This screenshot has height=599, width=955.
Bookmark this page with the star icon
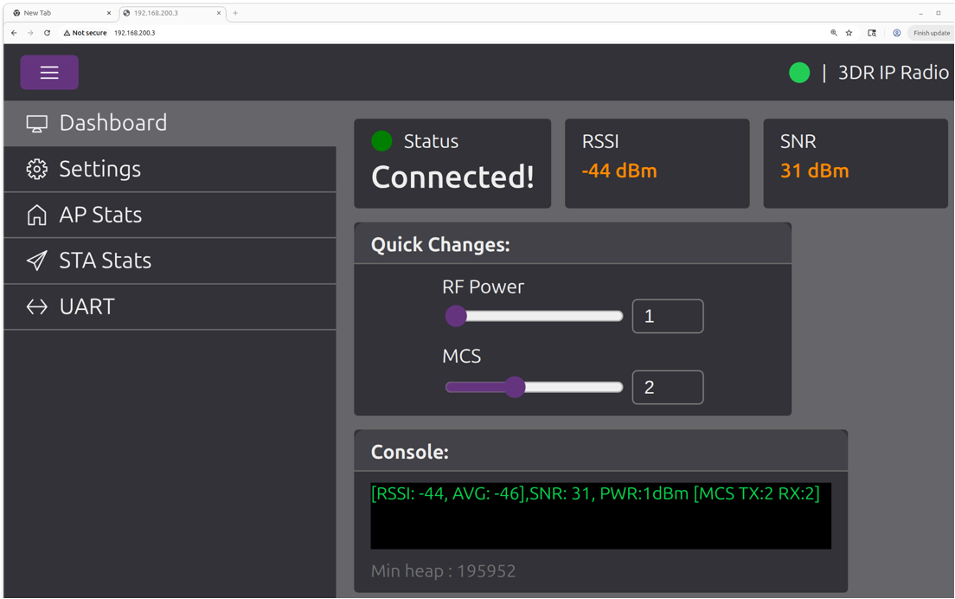[x=849, y=33]
